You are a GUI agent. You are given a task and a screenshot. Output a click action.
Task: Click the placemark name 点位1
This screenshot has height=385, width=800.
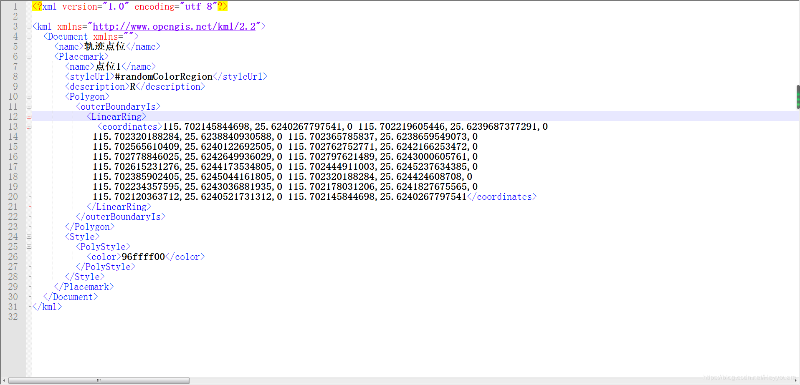coord(108,66)
